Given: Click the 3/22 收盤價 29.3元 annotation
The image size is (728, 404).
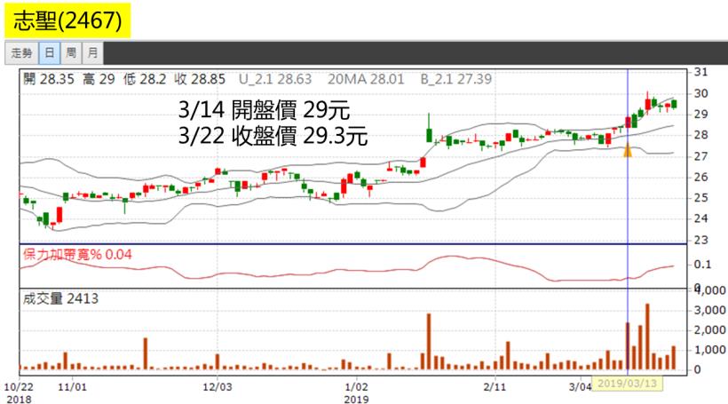Looking at the screenshot, I should pyautogui.click(x=273, y=136).
